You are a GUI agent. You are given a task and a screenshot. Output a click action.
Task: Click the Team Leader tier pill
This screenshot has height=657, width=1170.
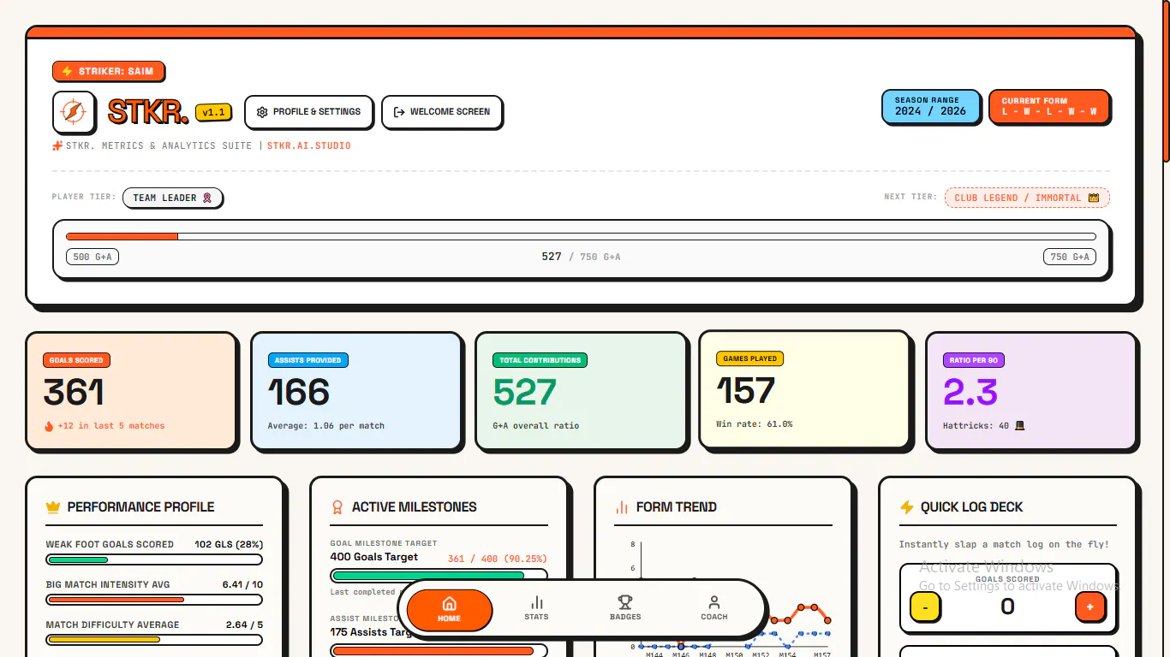point(172,198)
